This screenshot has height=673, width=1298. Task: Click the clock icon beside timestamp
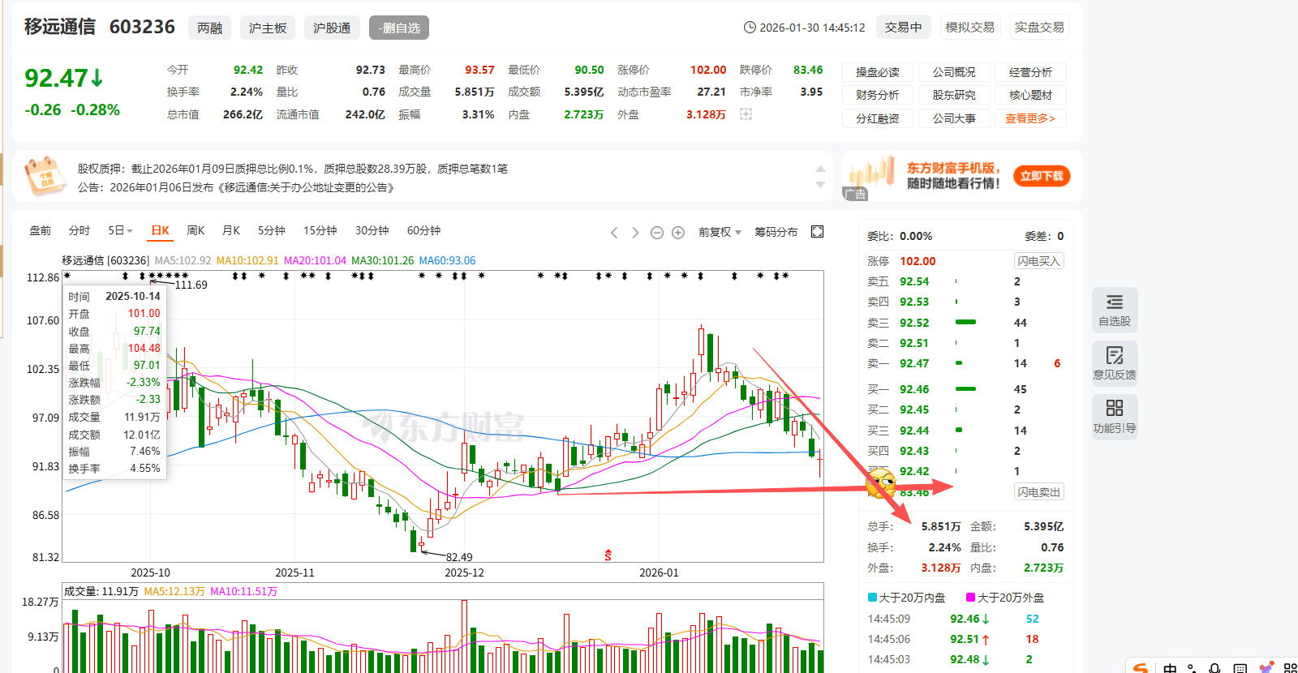point(750,28)
